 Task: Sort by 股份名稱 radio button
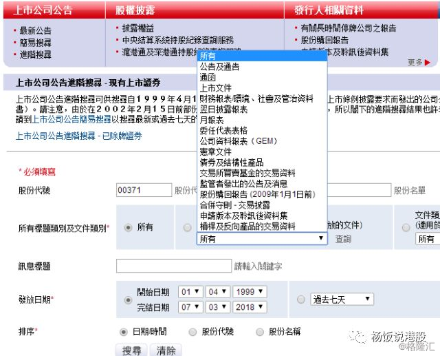[260, 332]
